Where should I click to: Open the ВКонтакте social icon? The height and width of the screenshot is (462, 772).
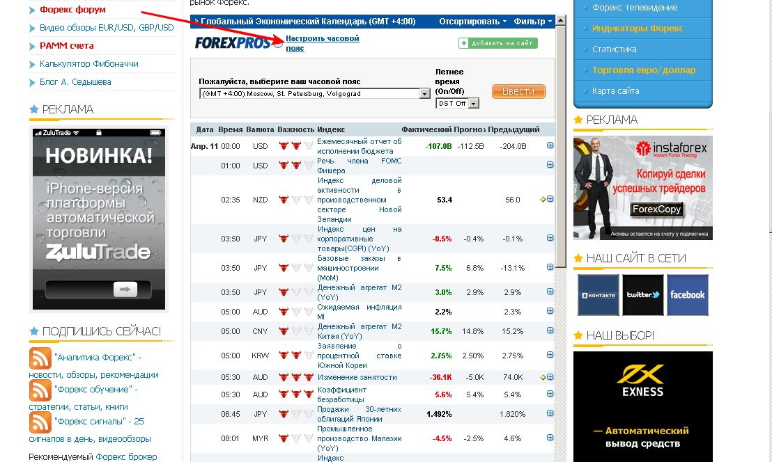(x=599, y=295)
